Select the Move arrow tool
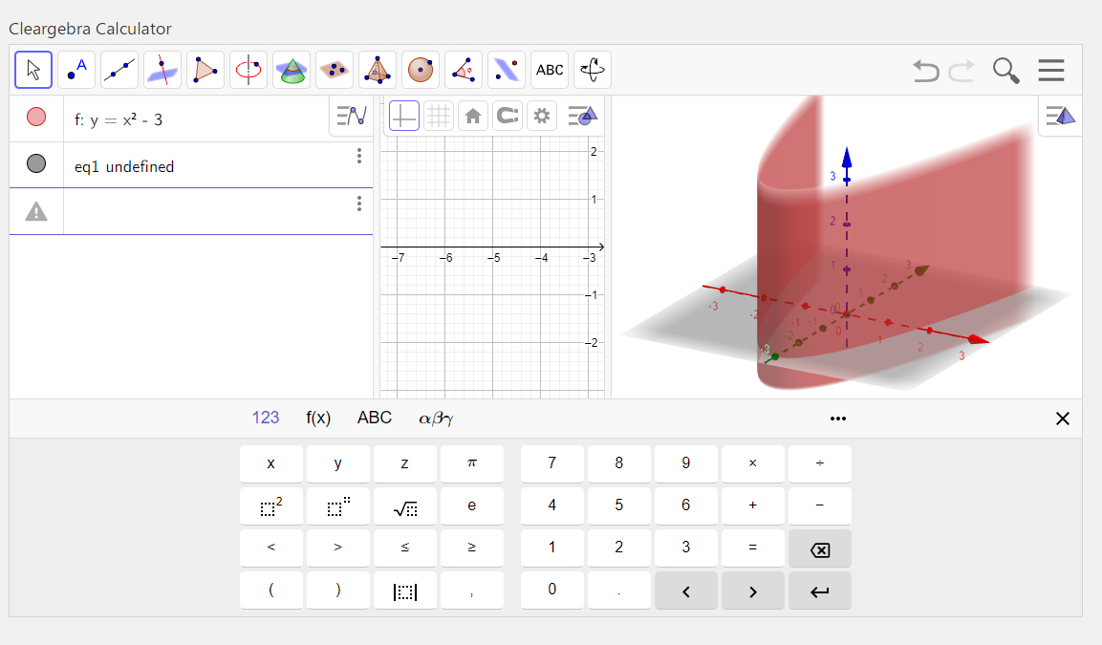Image resolution: width=1102 pixels, height=645 pixels. [x=33, y=70]
